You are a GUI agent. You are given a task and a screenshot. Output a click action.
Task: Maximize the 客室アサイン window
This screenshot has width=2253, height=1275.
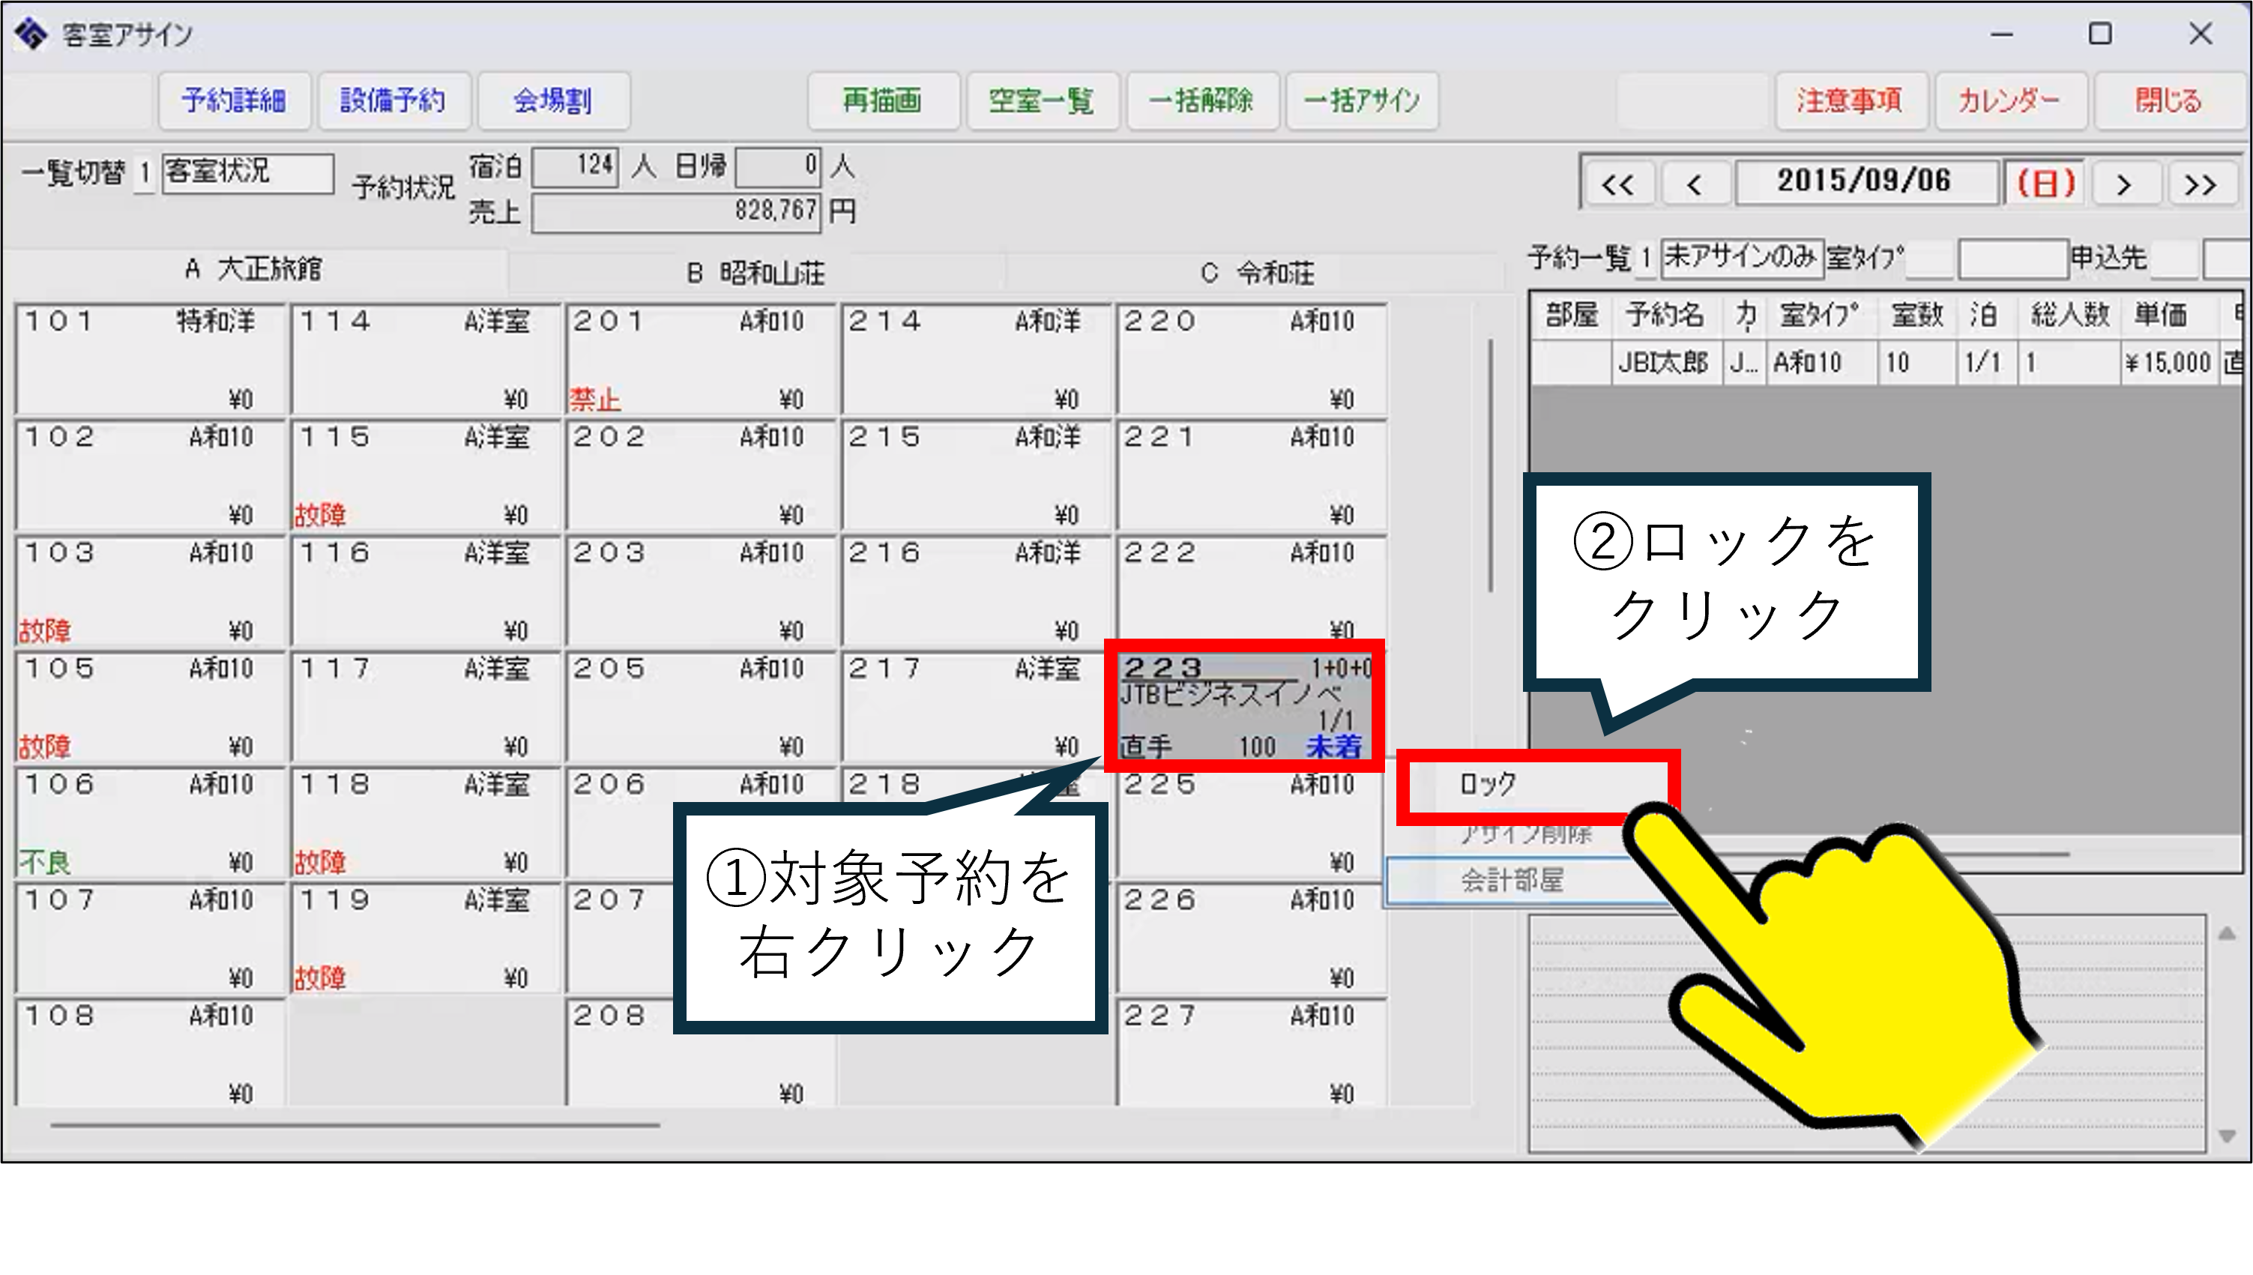[x=2100, y=34]
